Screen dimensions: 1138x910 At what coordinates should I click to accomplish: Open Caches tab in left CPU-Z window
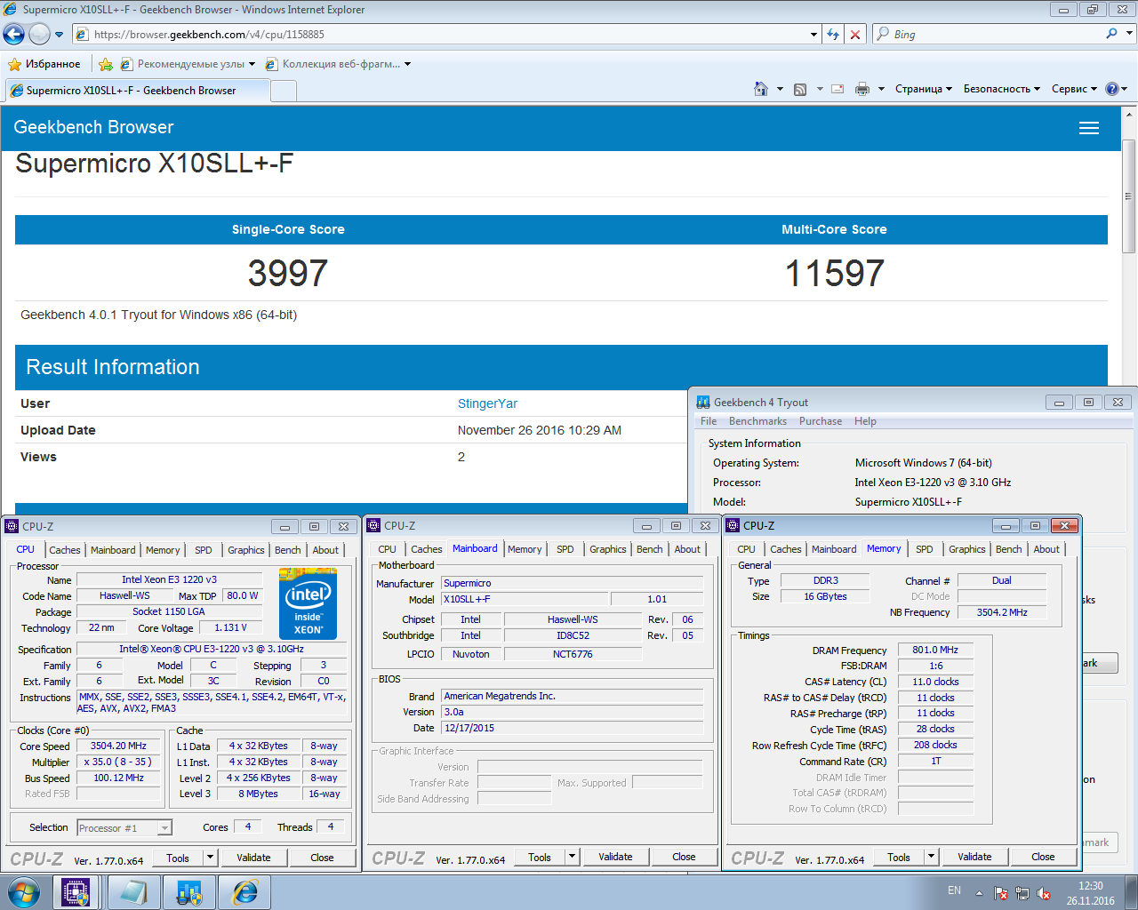point(65,550)
